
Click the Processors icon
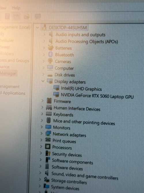click(48, 146)
